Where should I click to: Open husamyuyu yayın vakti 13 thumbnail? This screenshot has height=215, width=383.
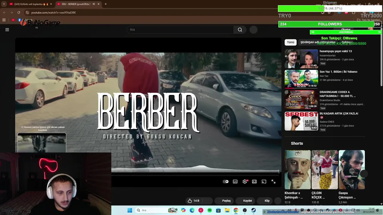pyautogui.click(x=301, y=59)
